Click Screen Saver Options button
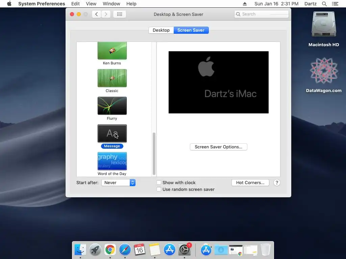This screenshot has width=346, height=259. [x=219, y=147]
